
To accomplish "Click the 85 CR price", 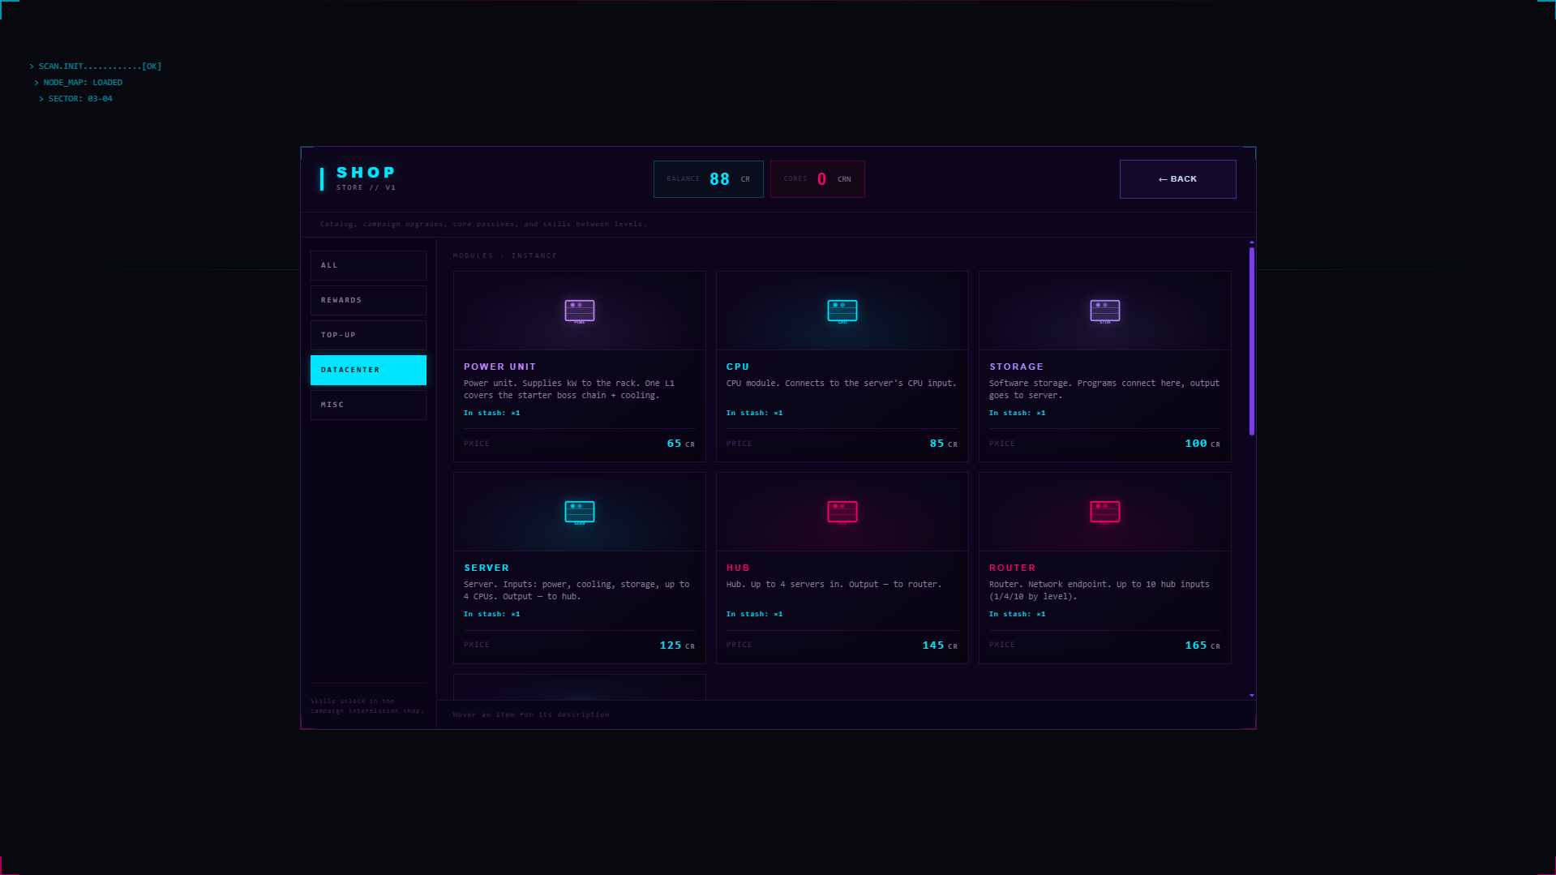I will [943, 444].
